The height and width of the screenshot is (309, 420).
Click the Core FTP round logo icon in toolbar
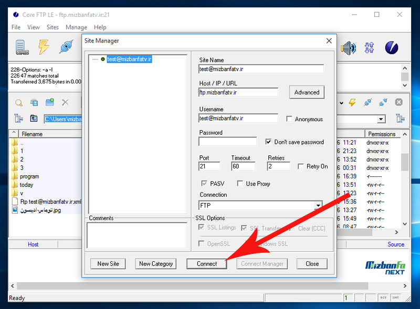(x=391, y=48)
